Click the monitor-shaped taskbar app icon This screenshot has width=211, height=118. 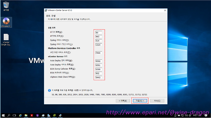coord(43,115)
